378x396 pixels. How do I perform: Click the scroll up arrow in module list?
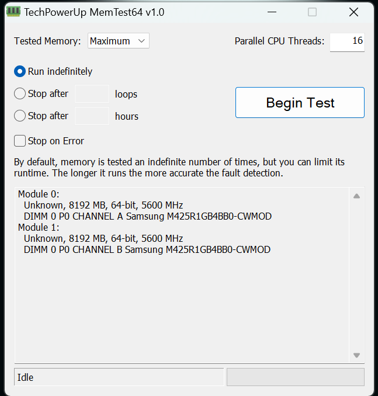[356, 196]
